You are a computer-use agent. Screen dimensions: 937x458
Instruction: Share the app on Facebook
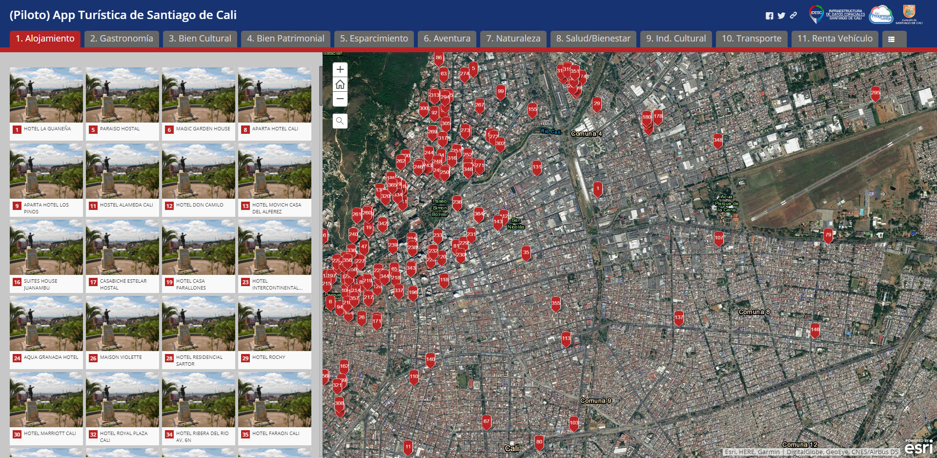(769, 16)
